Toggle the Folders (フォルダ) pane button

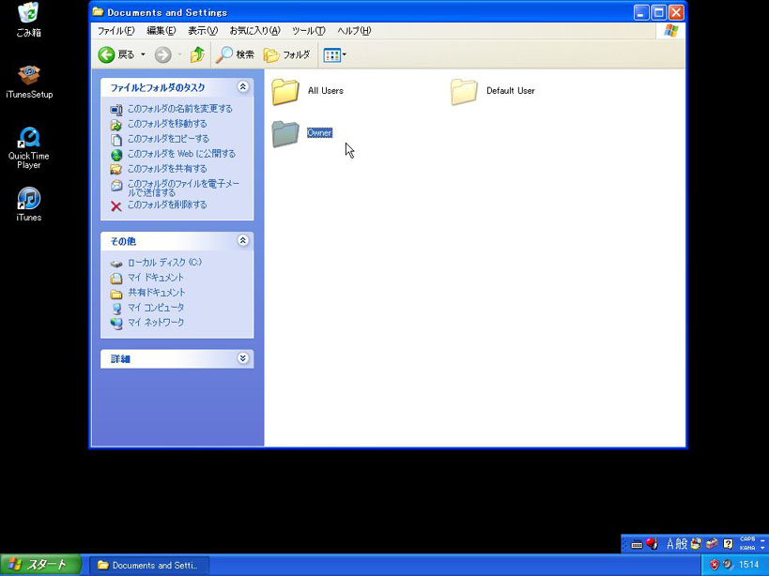[287, 54]
